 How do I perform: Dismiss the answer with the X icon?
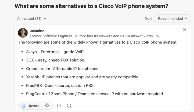(185, 30)
